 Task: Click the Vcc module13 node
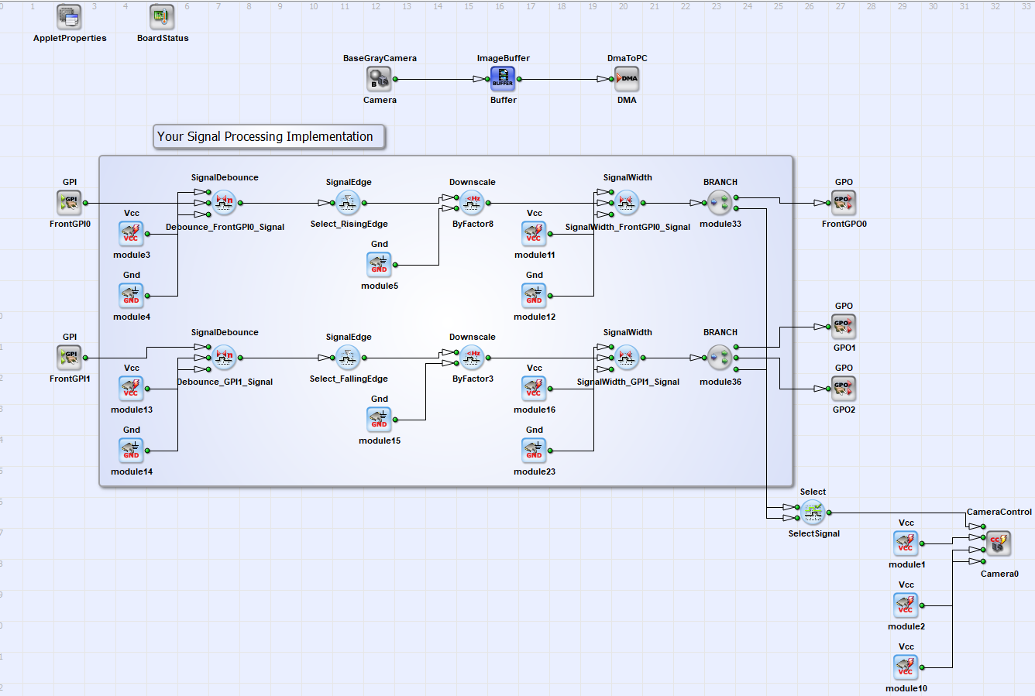[x=132, y=389]
